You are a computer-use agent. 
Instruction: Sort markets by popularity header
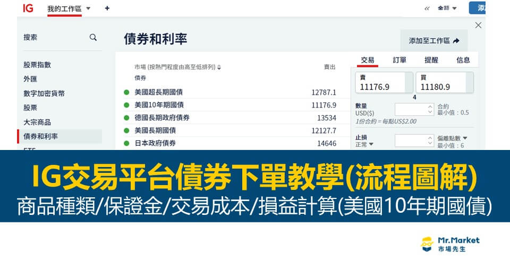177,67
